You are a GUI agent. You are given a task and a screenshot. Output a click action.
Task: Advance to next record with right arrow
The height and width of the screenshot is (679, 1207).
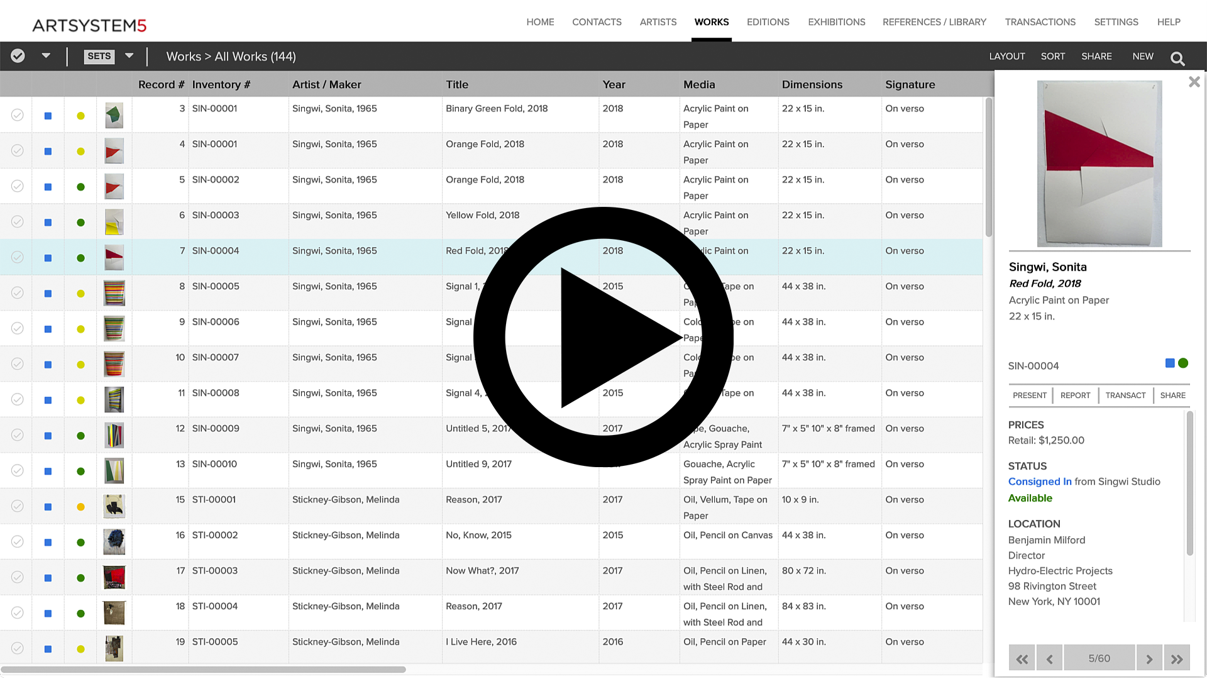[1149, 658]
